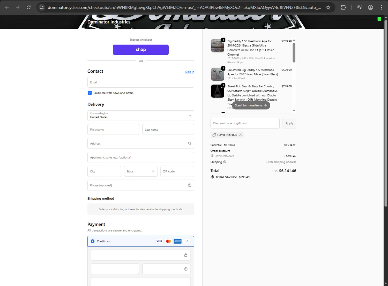This screenshot has width=388, height=286.
Task: Uncheck Email me with news and offers
Action: point(90,93)
